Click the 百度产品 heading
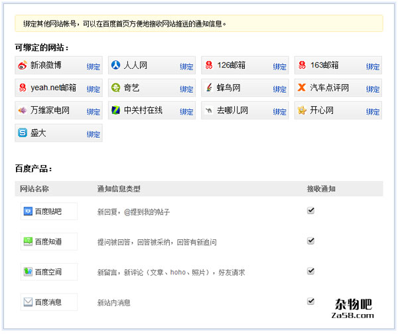The image size is (398, 334). pos(34,168)
